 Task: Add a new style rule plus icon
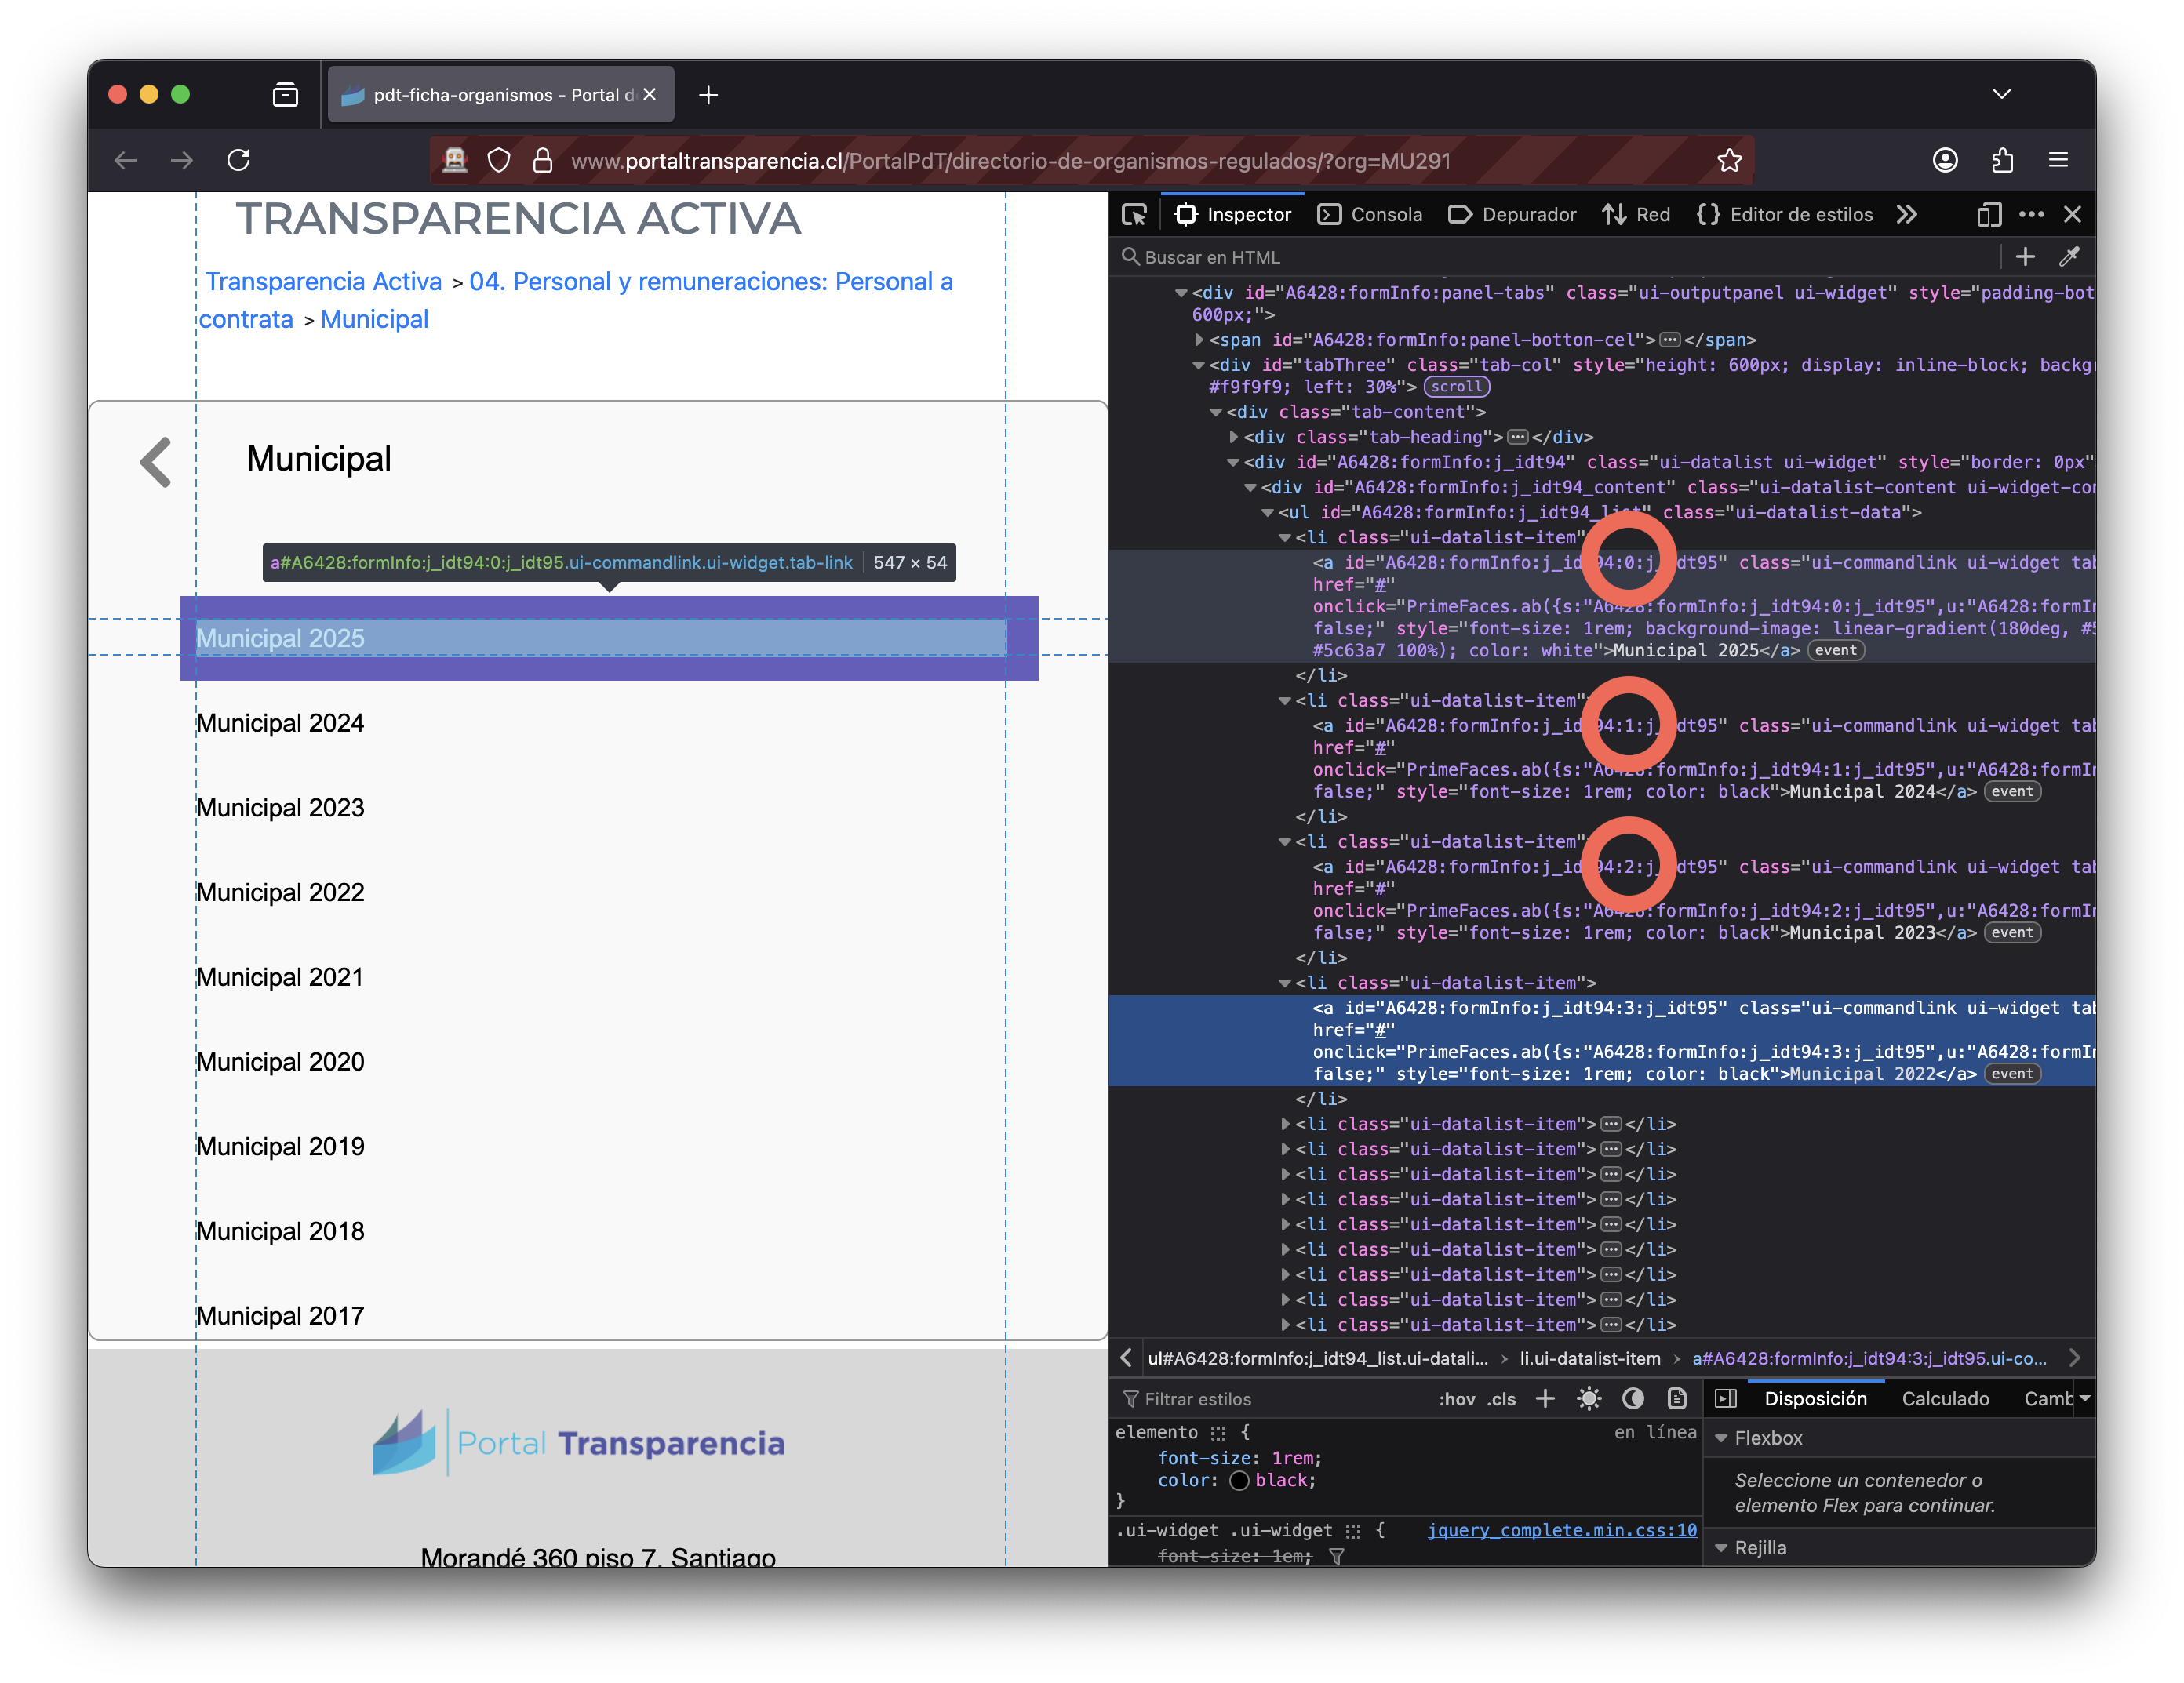[1545, 1398]
